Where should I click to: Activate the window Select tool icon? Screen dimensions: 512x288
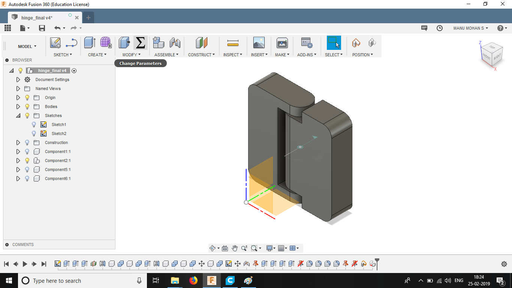[x=334, y=43]
